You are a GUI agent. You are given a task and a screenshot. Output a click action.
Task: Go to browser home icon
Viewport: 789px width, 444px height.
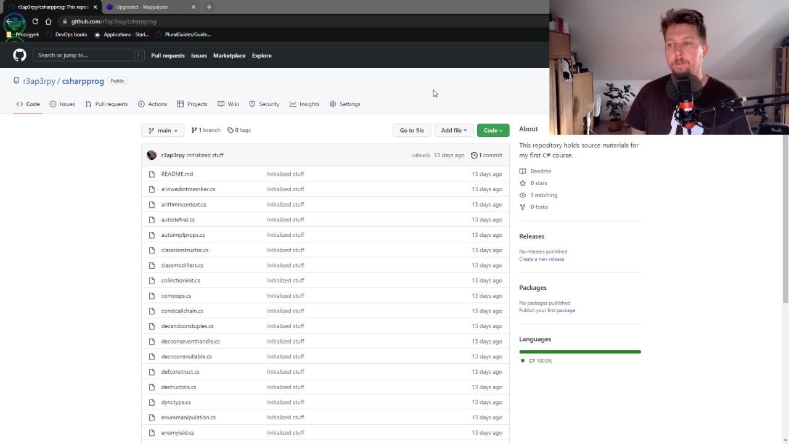48,22
